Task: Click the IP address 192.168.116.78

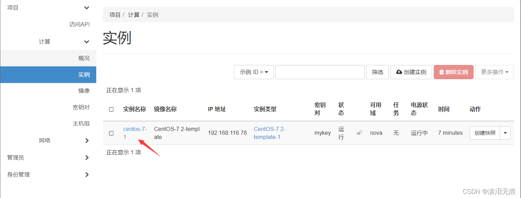Action: [227, 133]
